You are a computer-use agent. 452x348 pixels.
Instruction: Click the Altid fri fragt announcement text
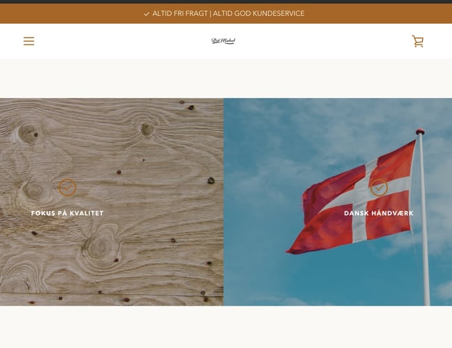[180, 13]
